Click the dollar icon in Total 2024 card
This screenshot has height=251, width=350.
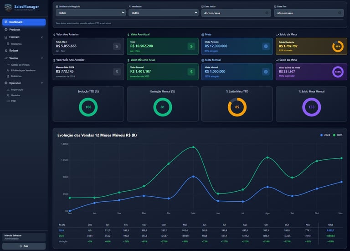(x=117, y=46)
